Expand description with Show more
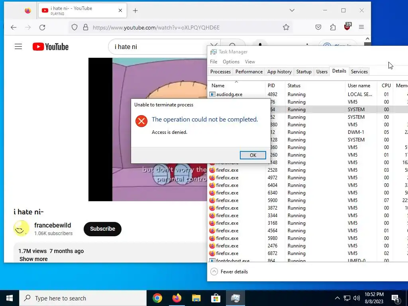This screenshot has width=408, height=306. (x=33, y=259)
